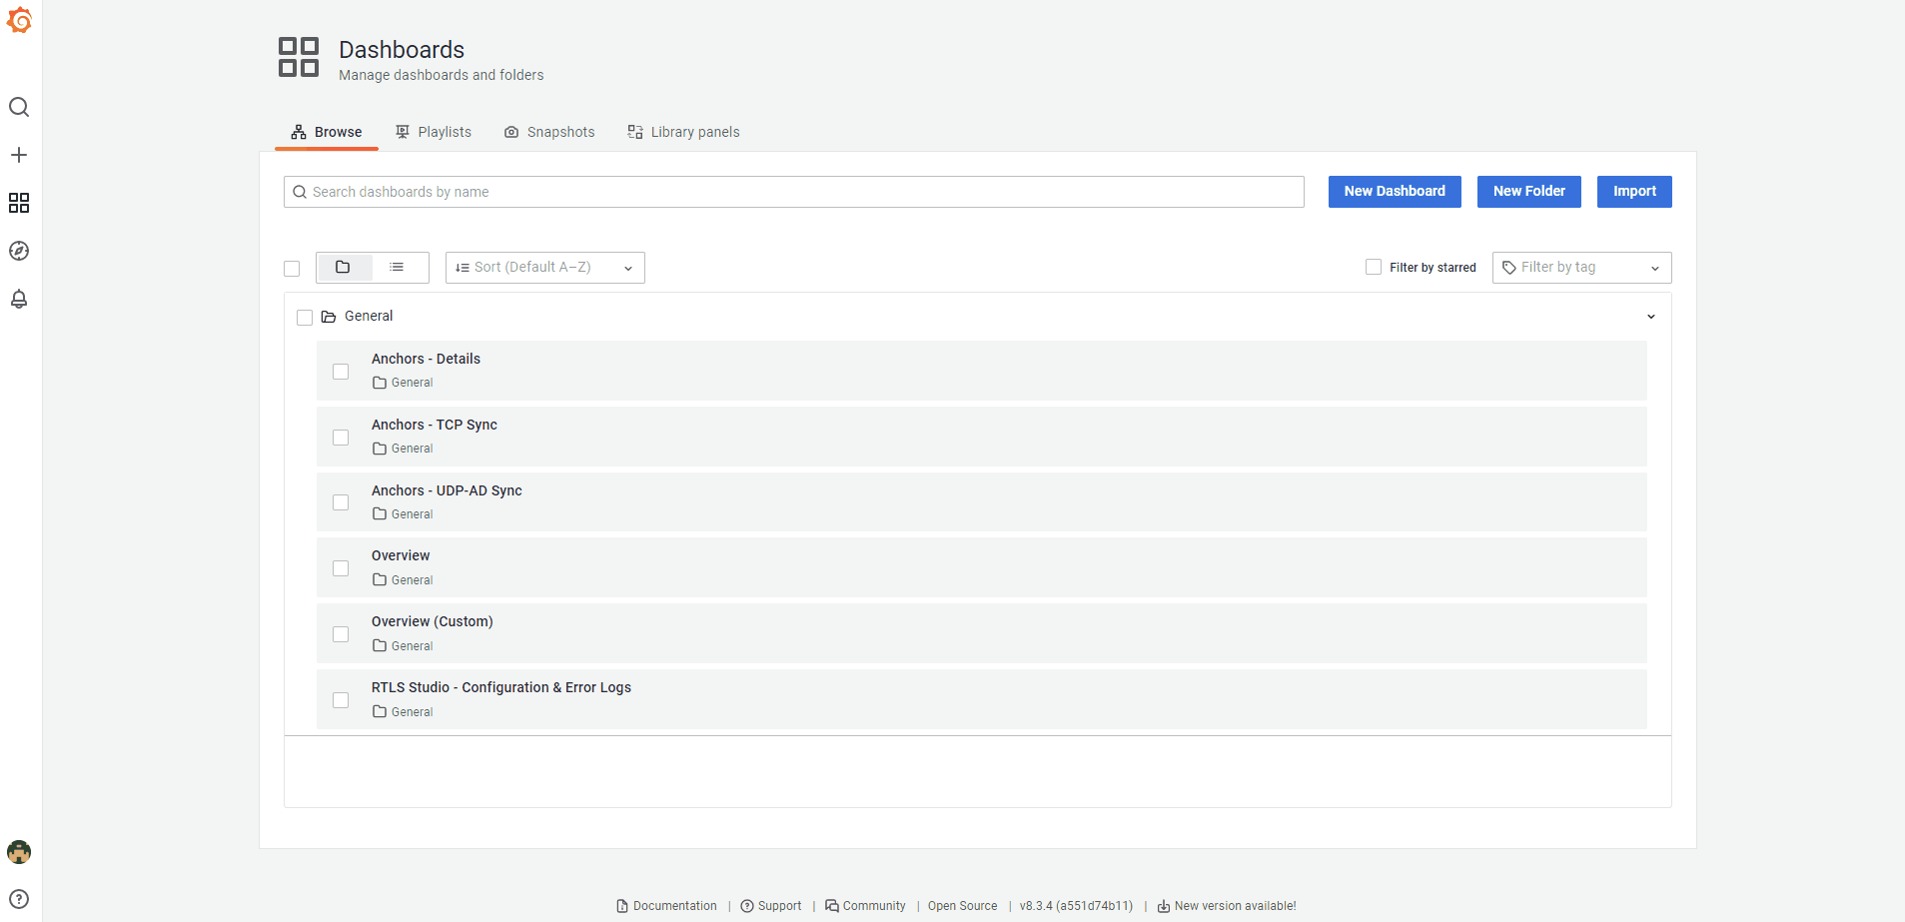Viewport: 1905px width, 922px height.
Task: Switch to the Snapshots tab
Action: coord(549,132)
